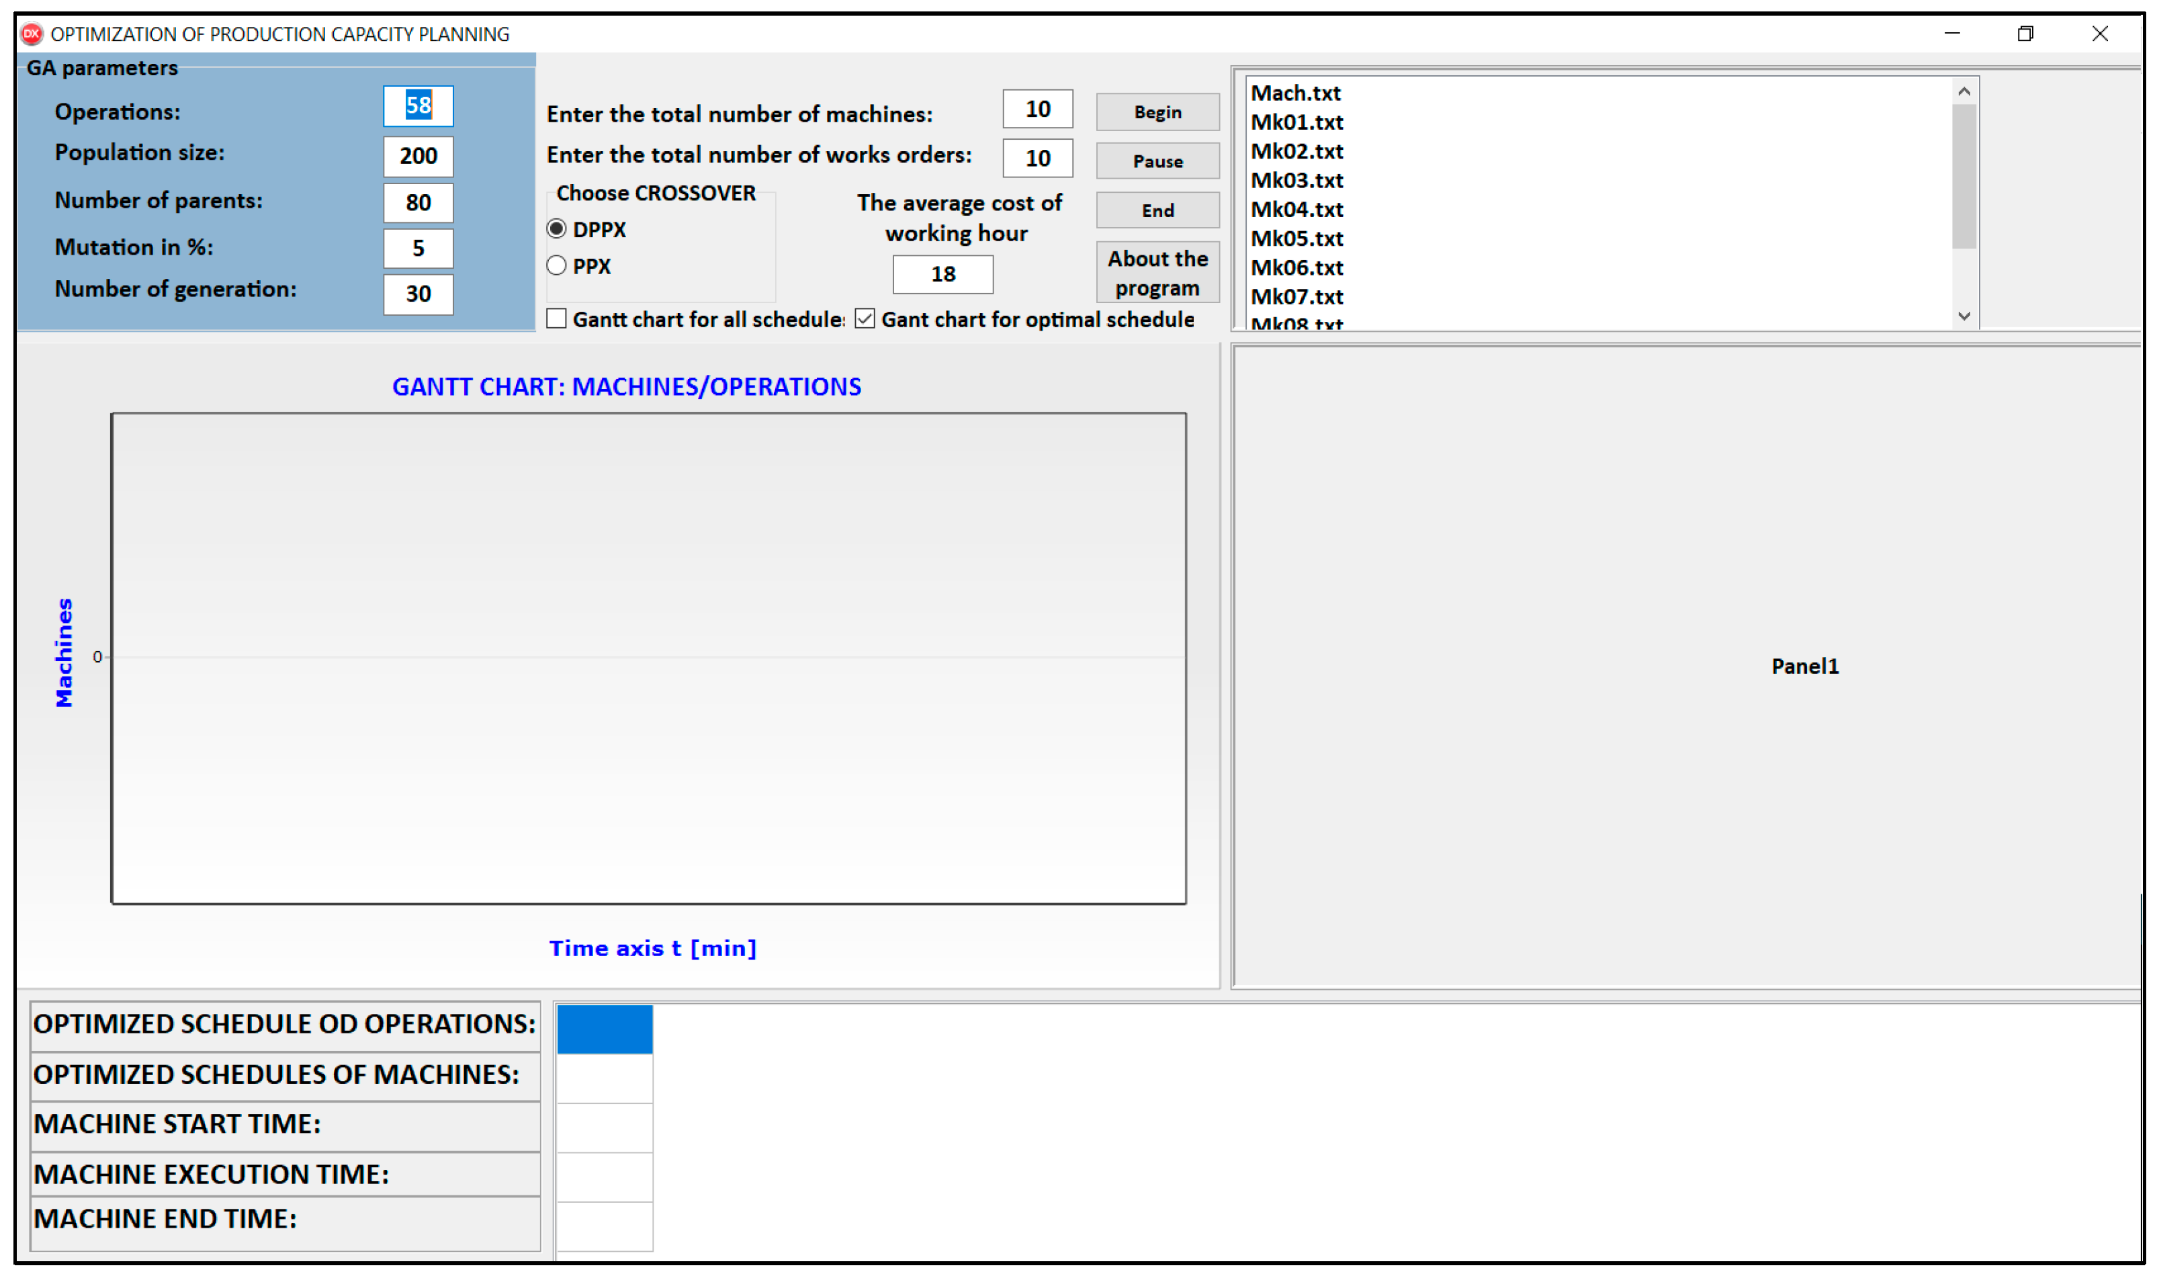Select the Mk05.txt file
Image resolution: width=2157 pixels, height=1276 pixels.
1298,239
